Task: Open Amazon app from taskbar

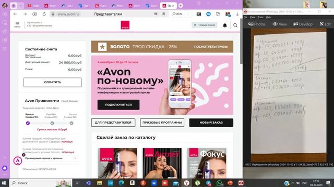Action: pyautogui.click(x=132, y=183)
